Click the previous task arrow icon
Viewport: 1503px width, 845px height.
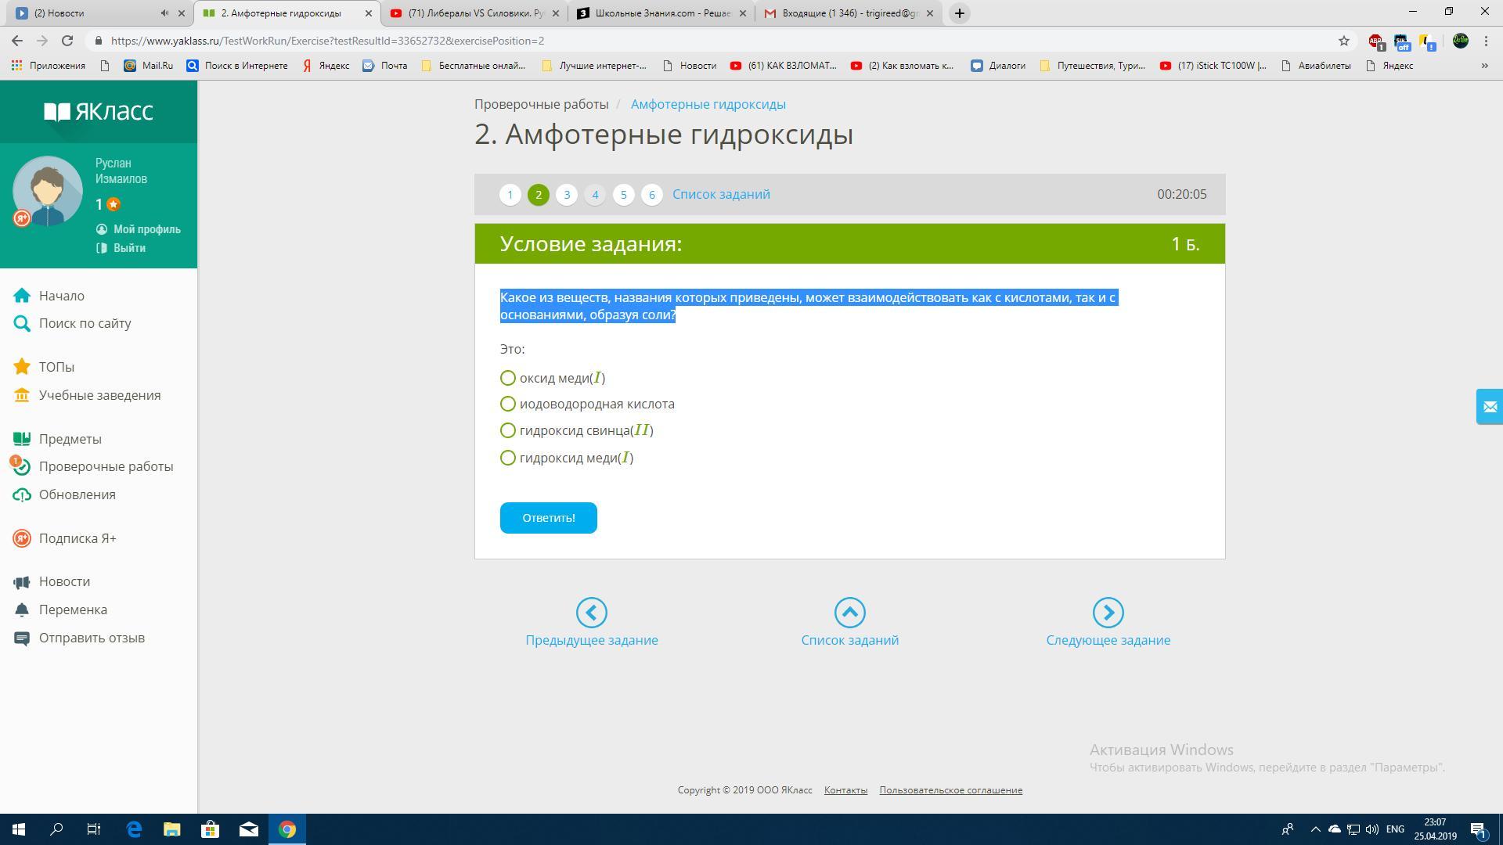[x=591, y=613]
